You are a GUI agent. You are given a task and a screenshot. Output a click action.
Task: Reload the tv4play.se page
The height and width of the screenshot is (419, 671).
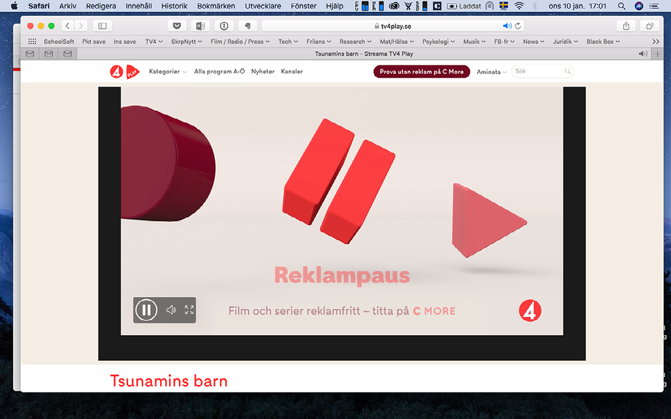coord(518,26)
